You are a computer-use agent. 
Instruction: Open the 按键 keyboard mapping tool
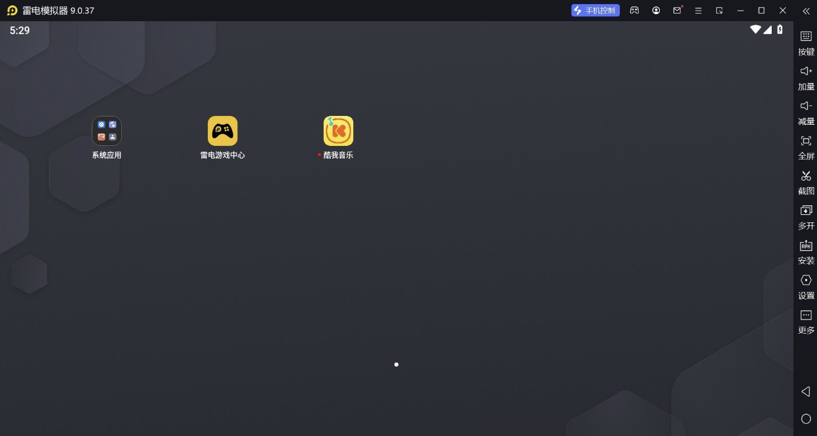(806, 43)
